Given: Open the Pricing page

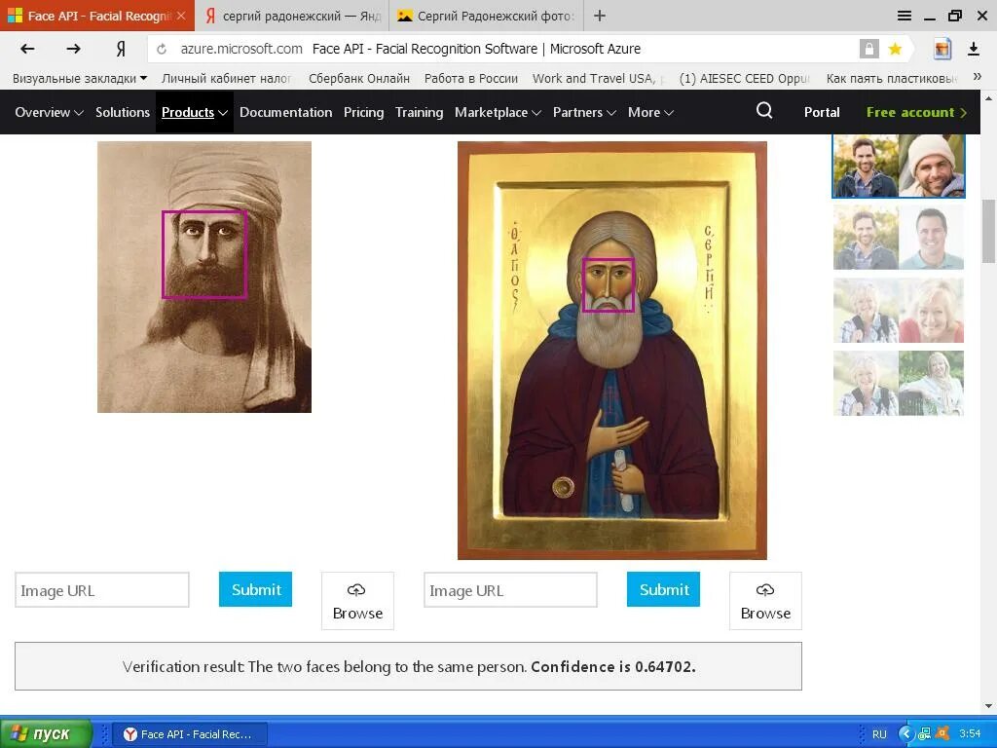Looking at the screenshot, I should coord(364,112).
